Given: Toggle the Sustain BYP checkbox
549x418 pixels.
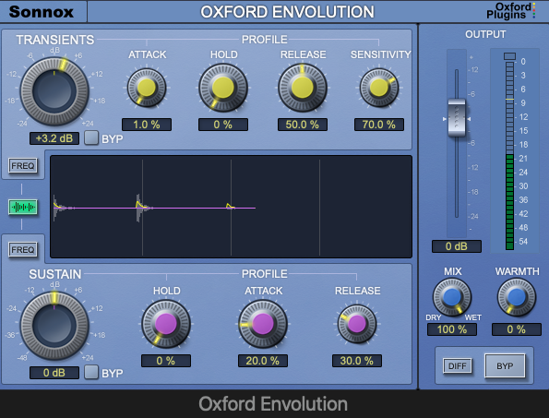Looking at the screenshot, I should (91, 372).
